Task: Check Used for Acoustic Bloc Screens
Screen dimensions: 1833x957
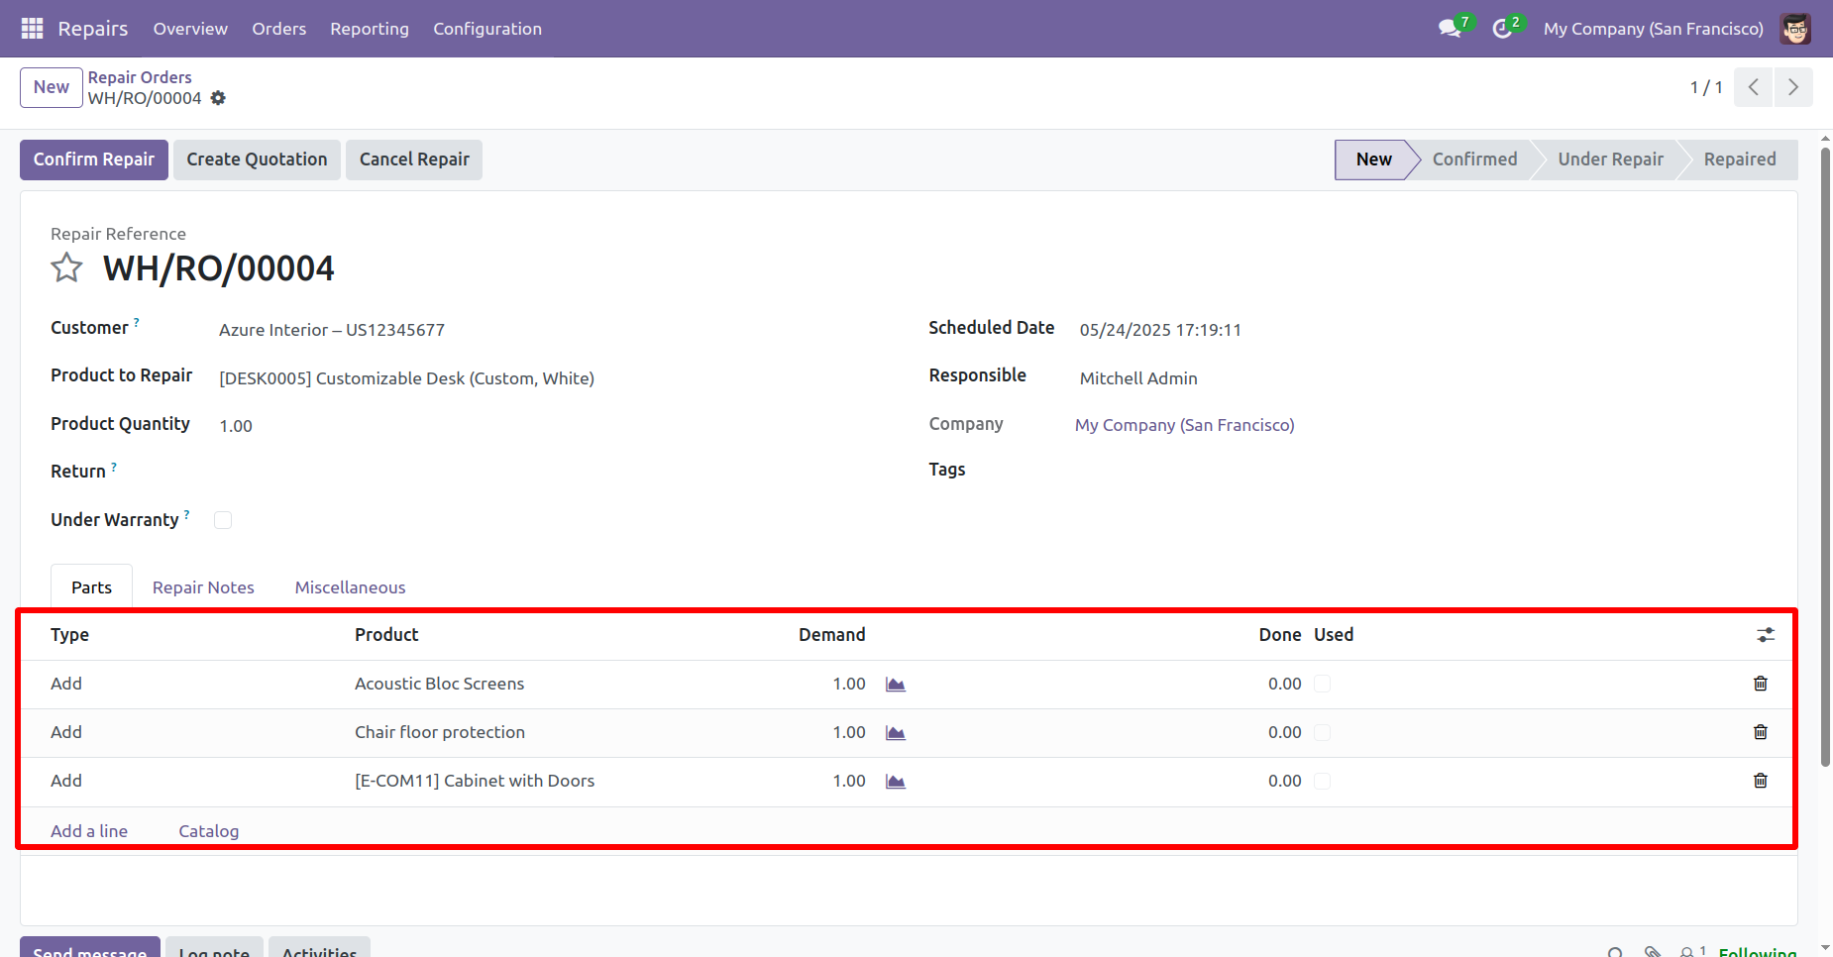Action: [x=1322, y=684]
